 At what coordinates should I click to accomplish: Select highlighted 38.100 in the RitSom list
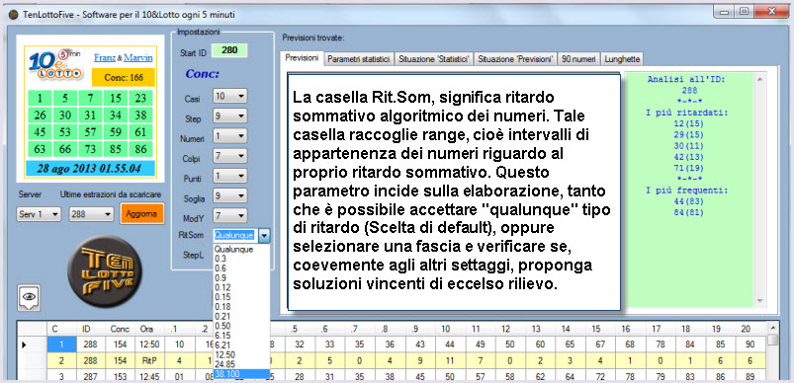tap(241, 374)
